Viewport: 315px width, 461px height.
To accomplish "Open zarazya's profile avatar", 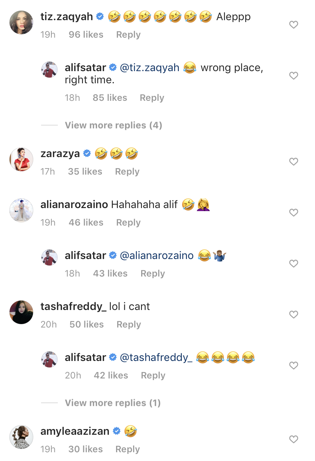I will coord(21,159).
